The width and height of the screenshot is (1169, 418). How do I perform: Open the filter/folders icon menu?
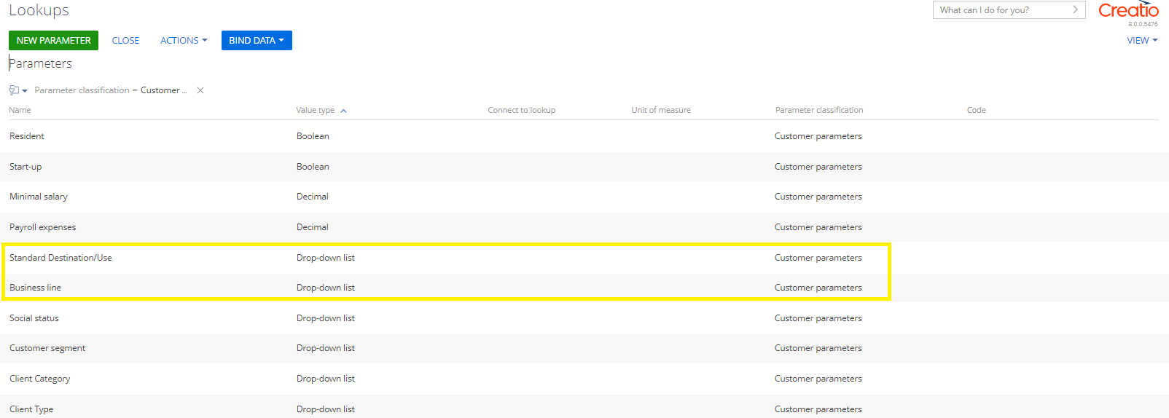pyautogui.click(x=17, y=90)
